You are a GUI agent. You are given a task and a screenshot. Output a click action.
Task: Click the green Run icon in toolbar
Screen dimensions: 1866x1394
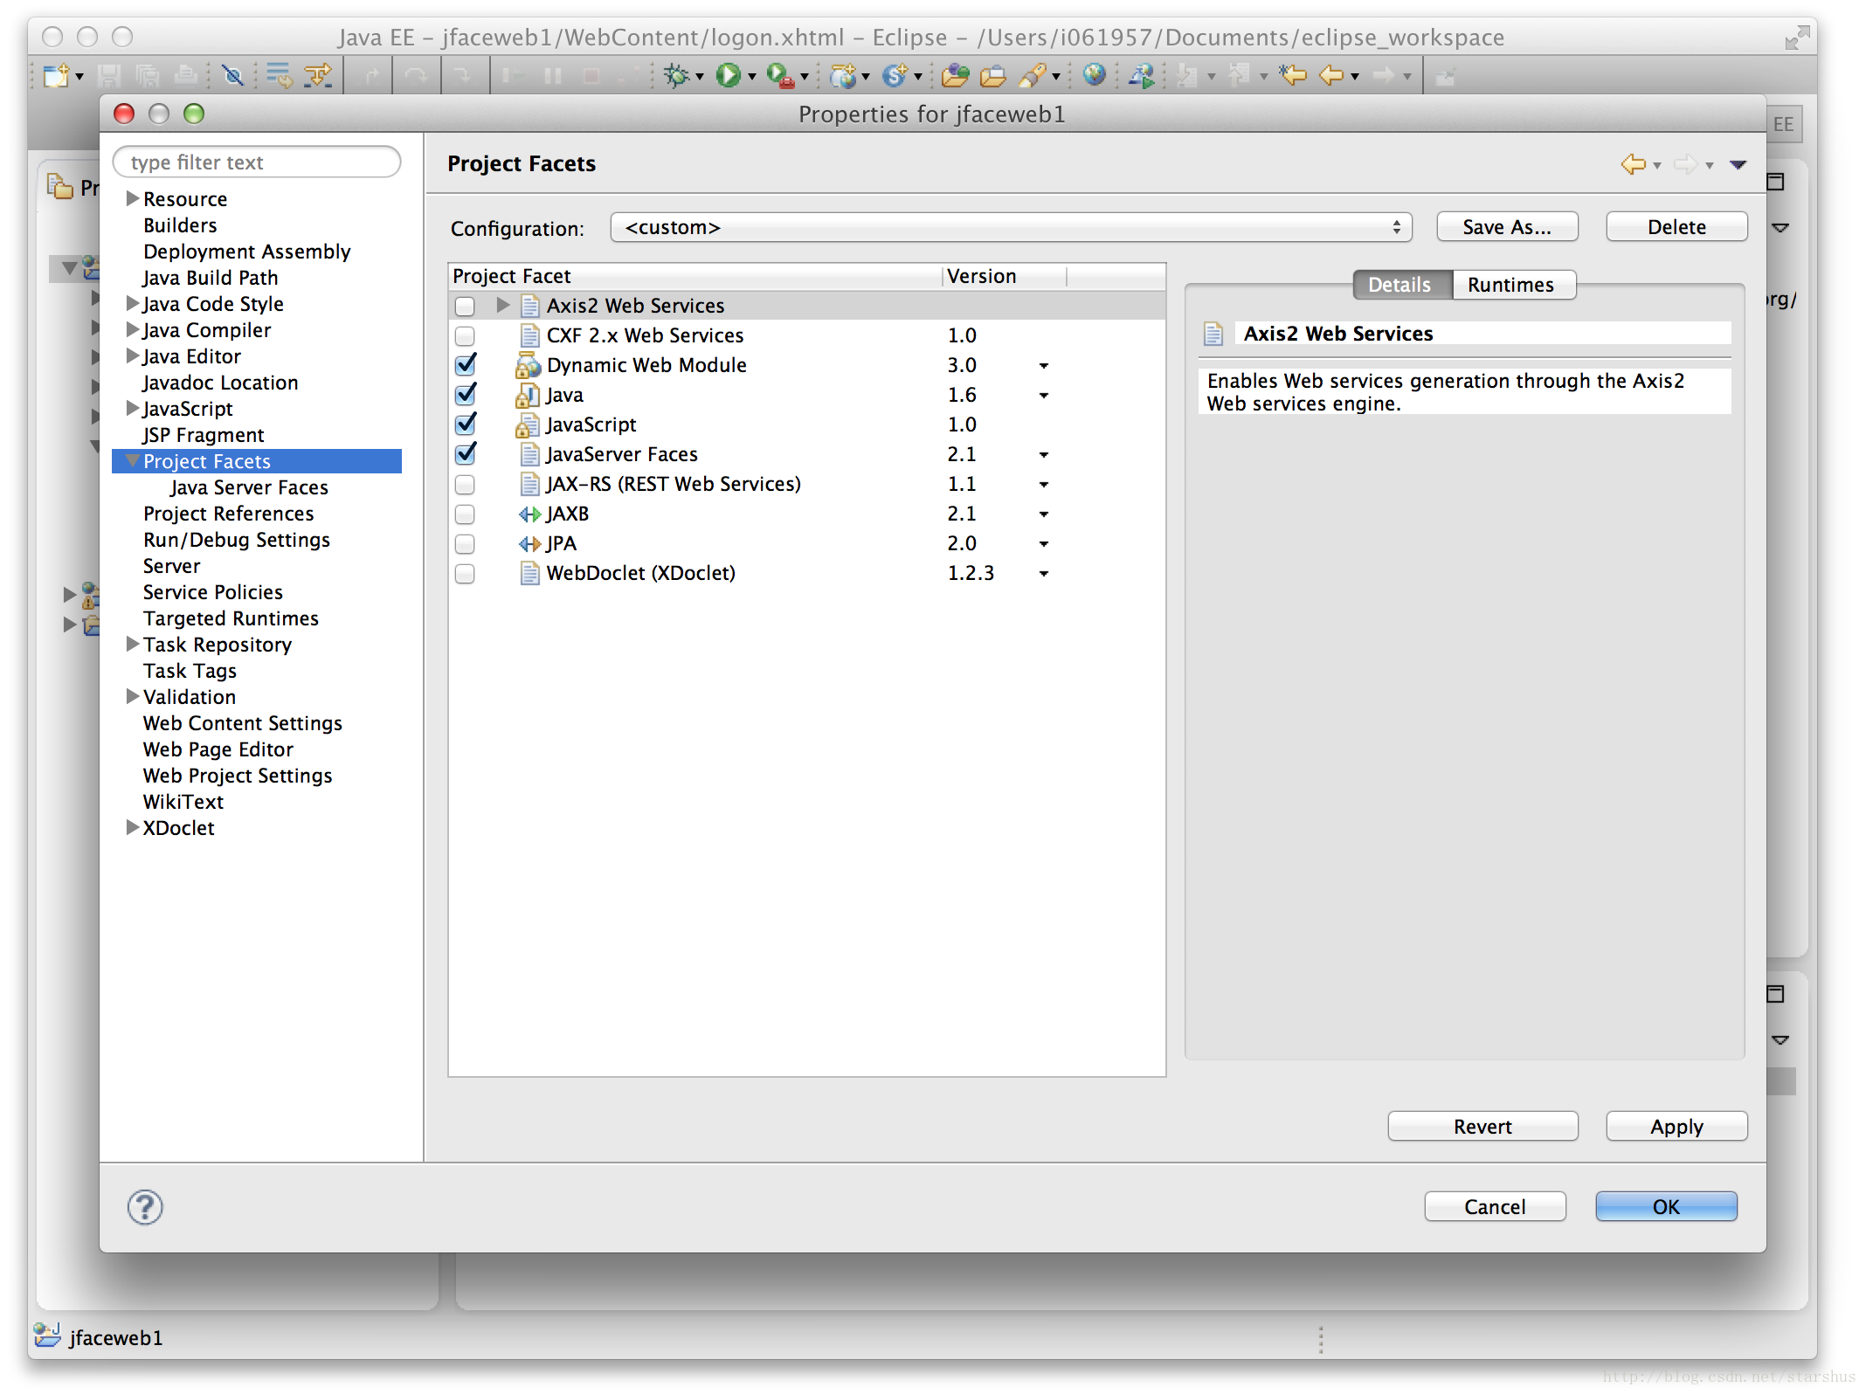(x=727, y=76)
